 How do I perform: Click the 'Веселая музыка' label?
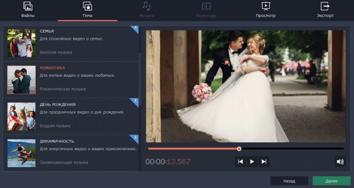click(56, 52)
